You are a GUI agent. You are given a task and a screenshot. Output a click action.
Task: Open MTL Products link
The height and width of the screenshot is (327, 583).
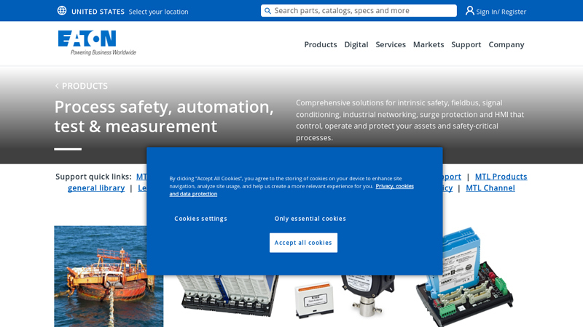coord(501,177)
